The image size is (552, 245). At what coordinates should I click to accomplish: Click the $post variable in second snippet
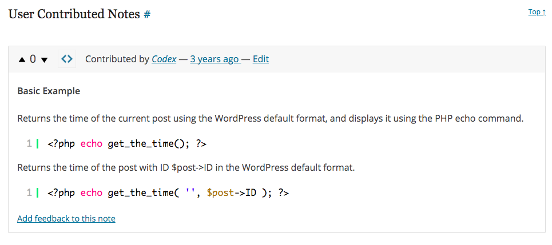220,192
